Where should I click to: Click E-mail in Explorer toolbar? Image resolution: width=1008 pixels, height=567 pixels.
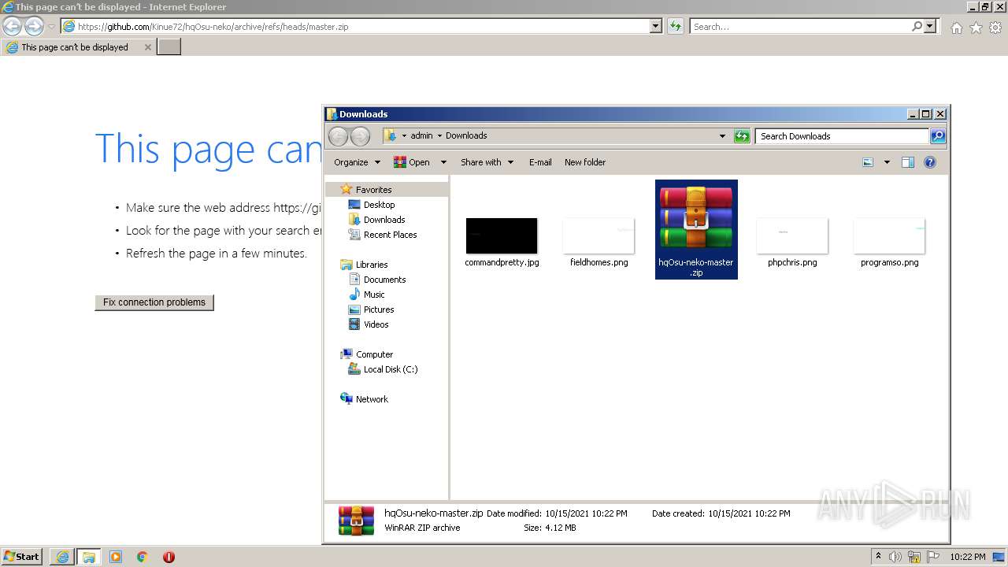coord(540,162)
